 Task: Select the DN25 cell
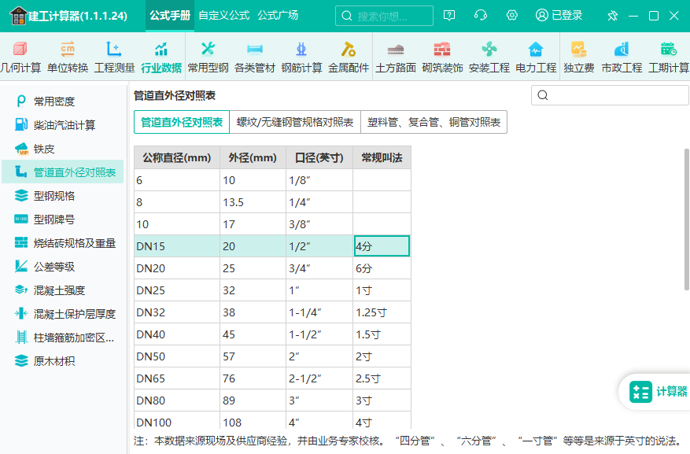pyautogui.click(x=177, y=290)
